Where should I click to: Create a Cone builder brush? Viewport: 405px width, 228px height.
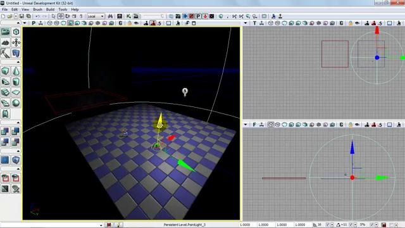coord(16,71)
